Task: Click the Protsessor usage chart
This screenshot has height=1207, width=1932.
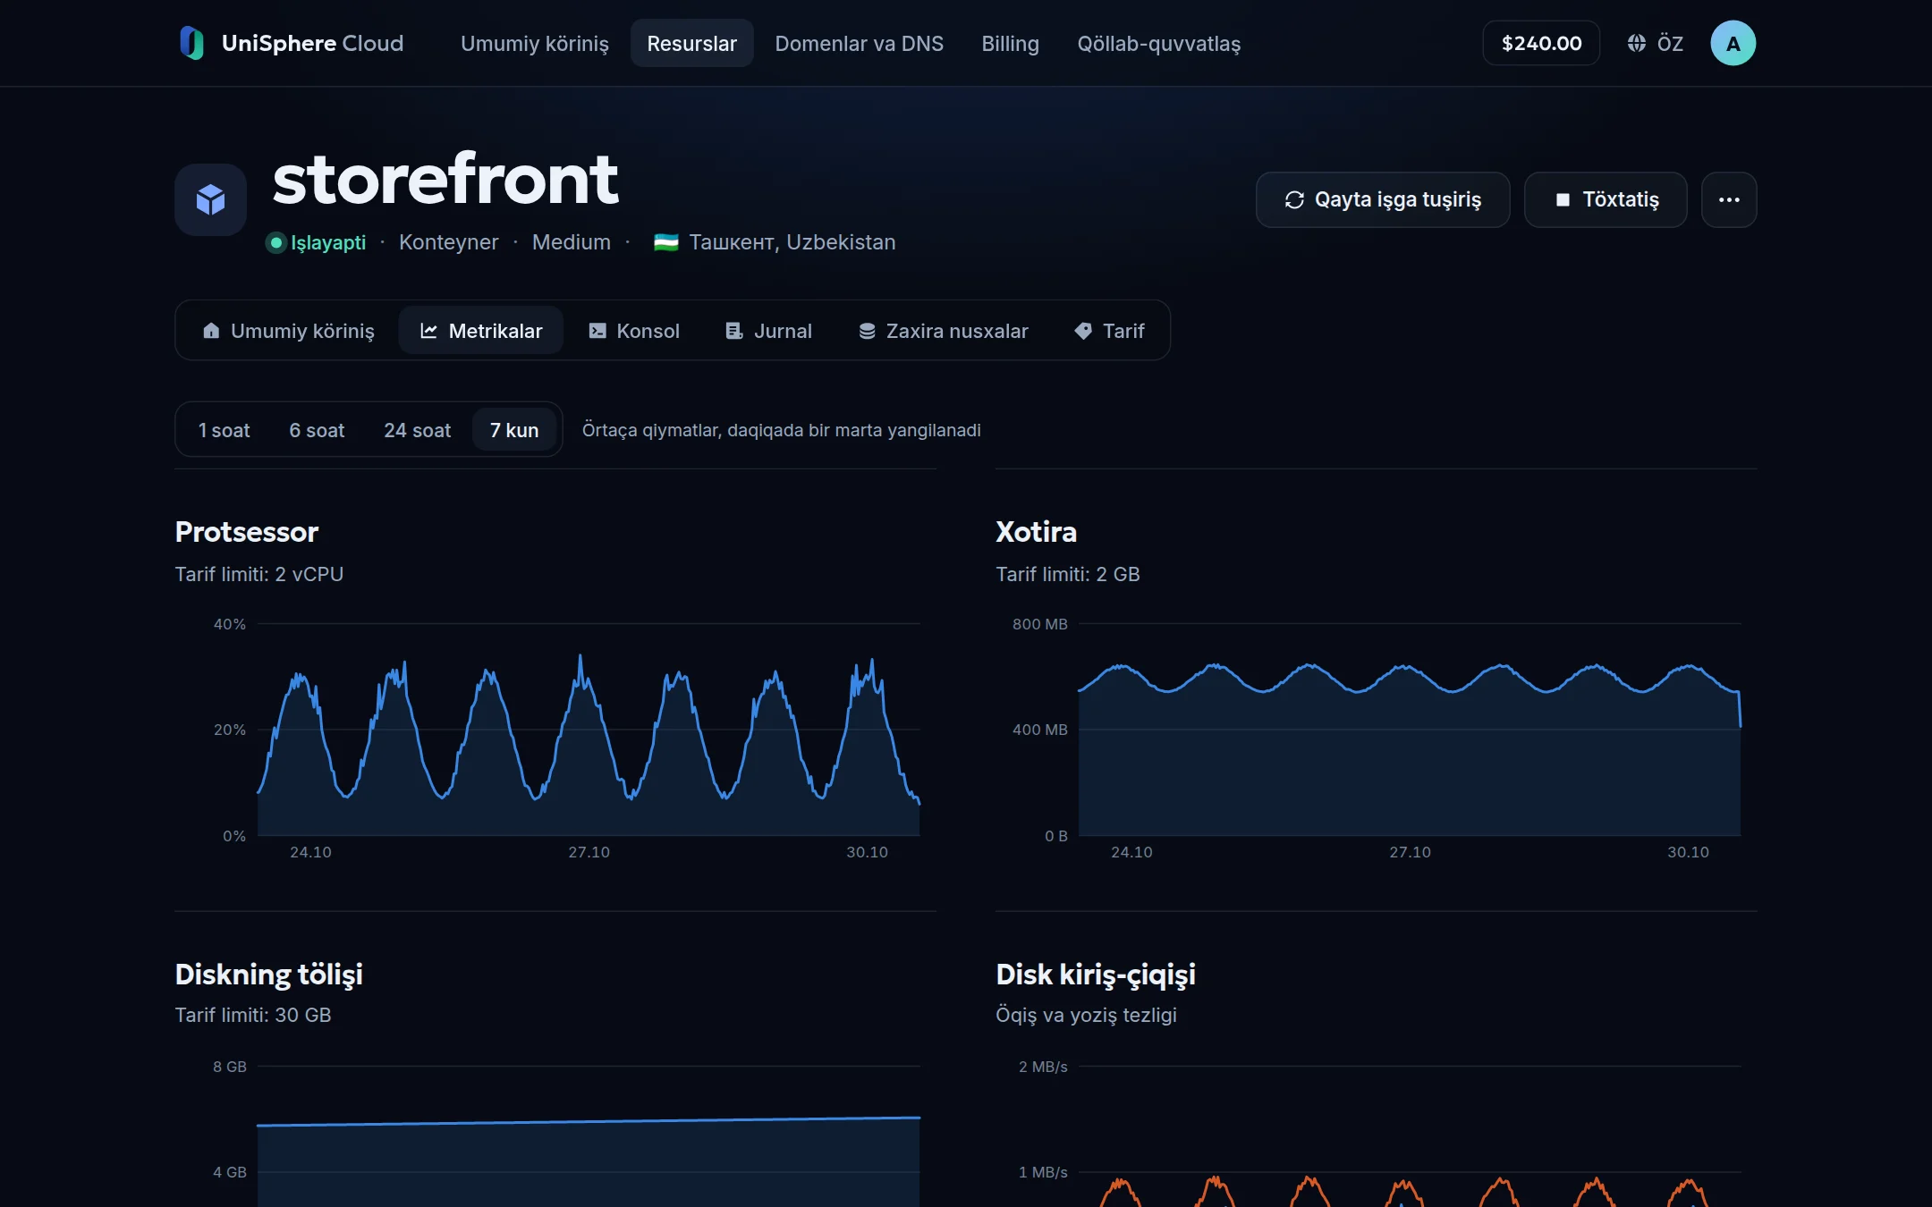Action: [589, 730]
